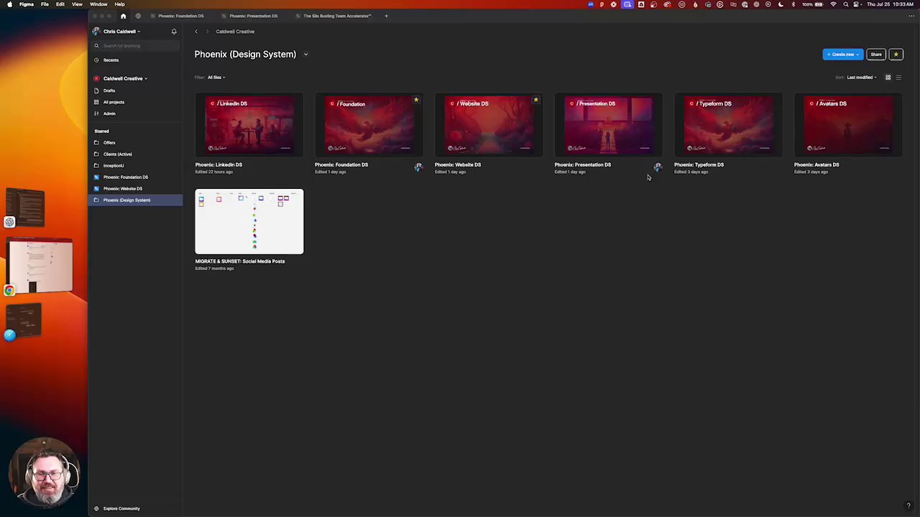Click the Clients (Active) folder icon
Viewport: 920px width, 517px height.
pos(96,154)
